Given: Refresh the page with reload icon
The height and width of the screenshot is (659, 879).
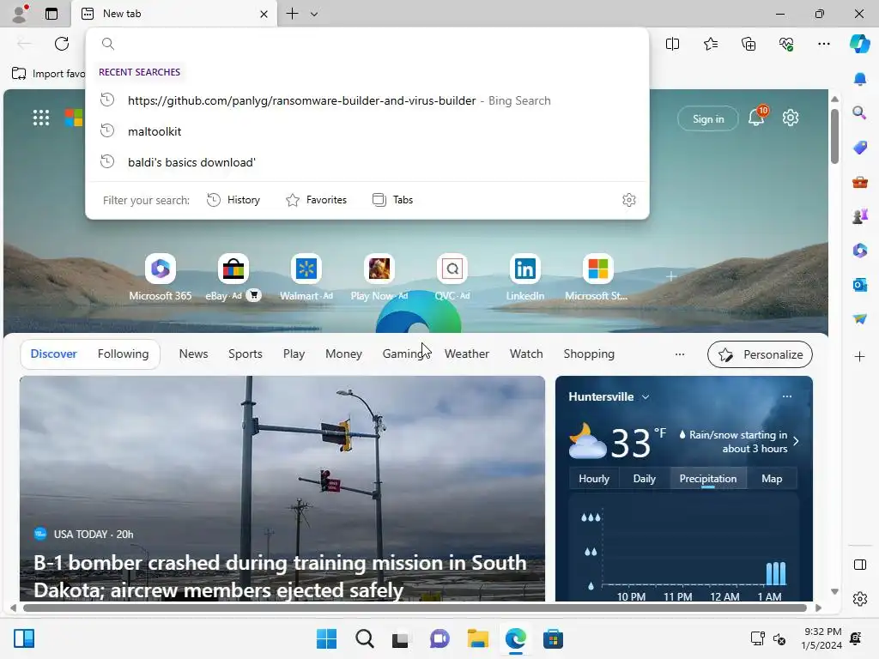Looking at the screenshot, I should (x=62, y=44).
